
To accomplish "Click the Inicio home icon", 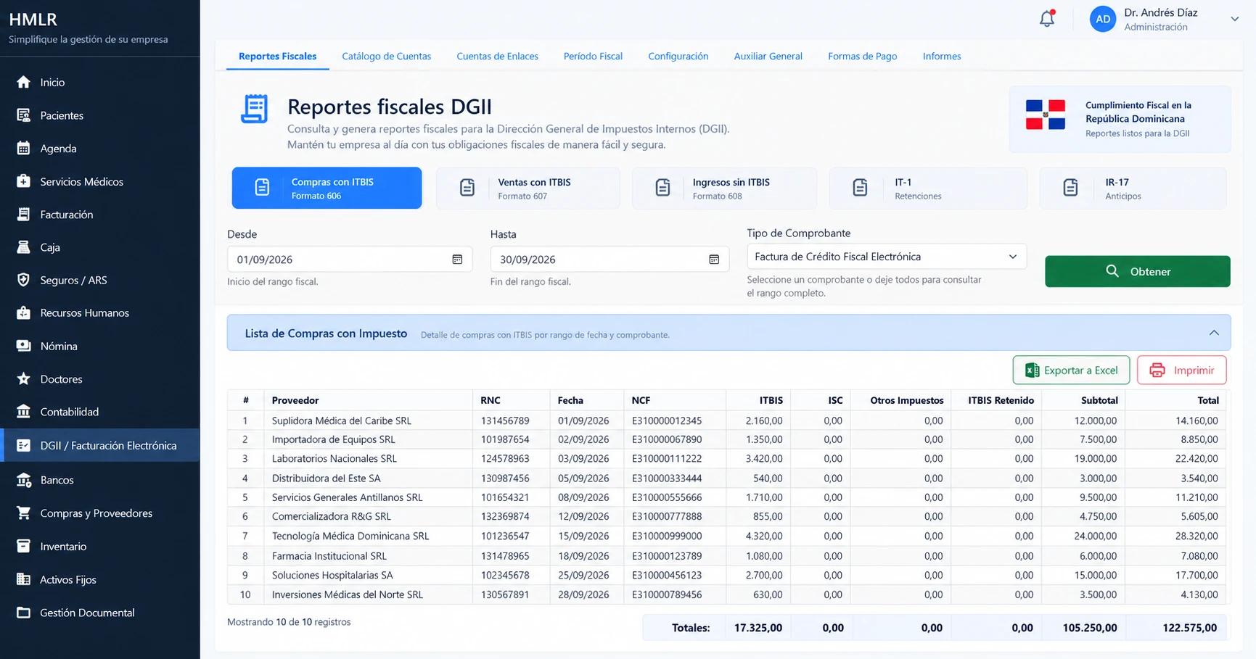I will [23, 82].
